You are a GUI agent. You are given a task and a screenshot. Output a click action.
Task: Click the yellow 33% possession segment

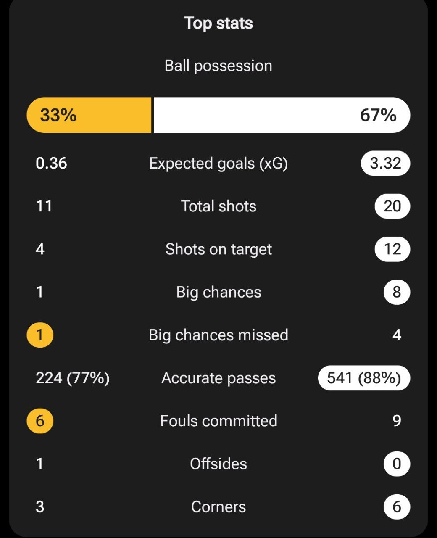[89, 115]
